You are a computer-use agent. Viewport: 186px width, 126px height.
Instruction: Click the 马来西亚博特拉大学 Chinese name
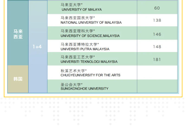80,44
